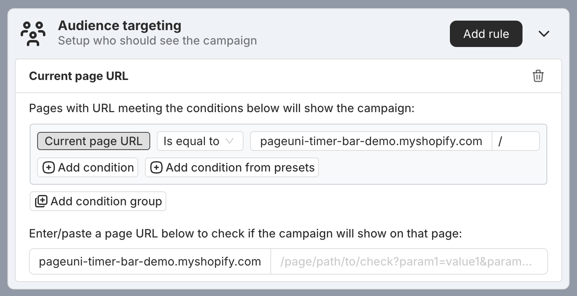Screen dimensions: 577x296
Task: Click the plus icon in Add condition from presets
Action: pos(156,167)
